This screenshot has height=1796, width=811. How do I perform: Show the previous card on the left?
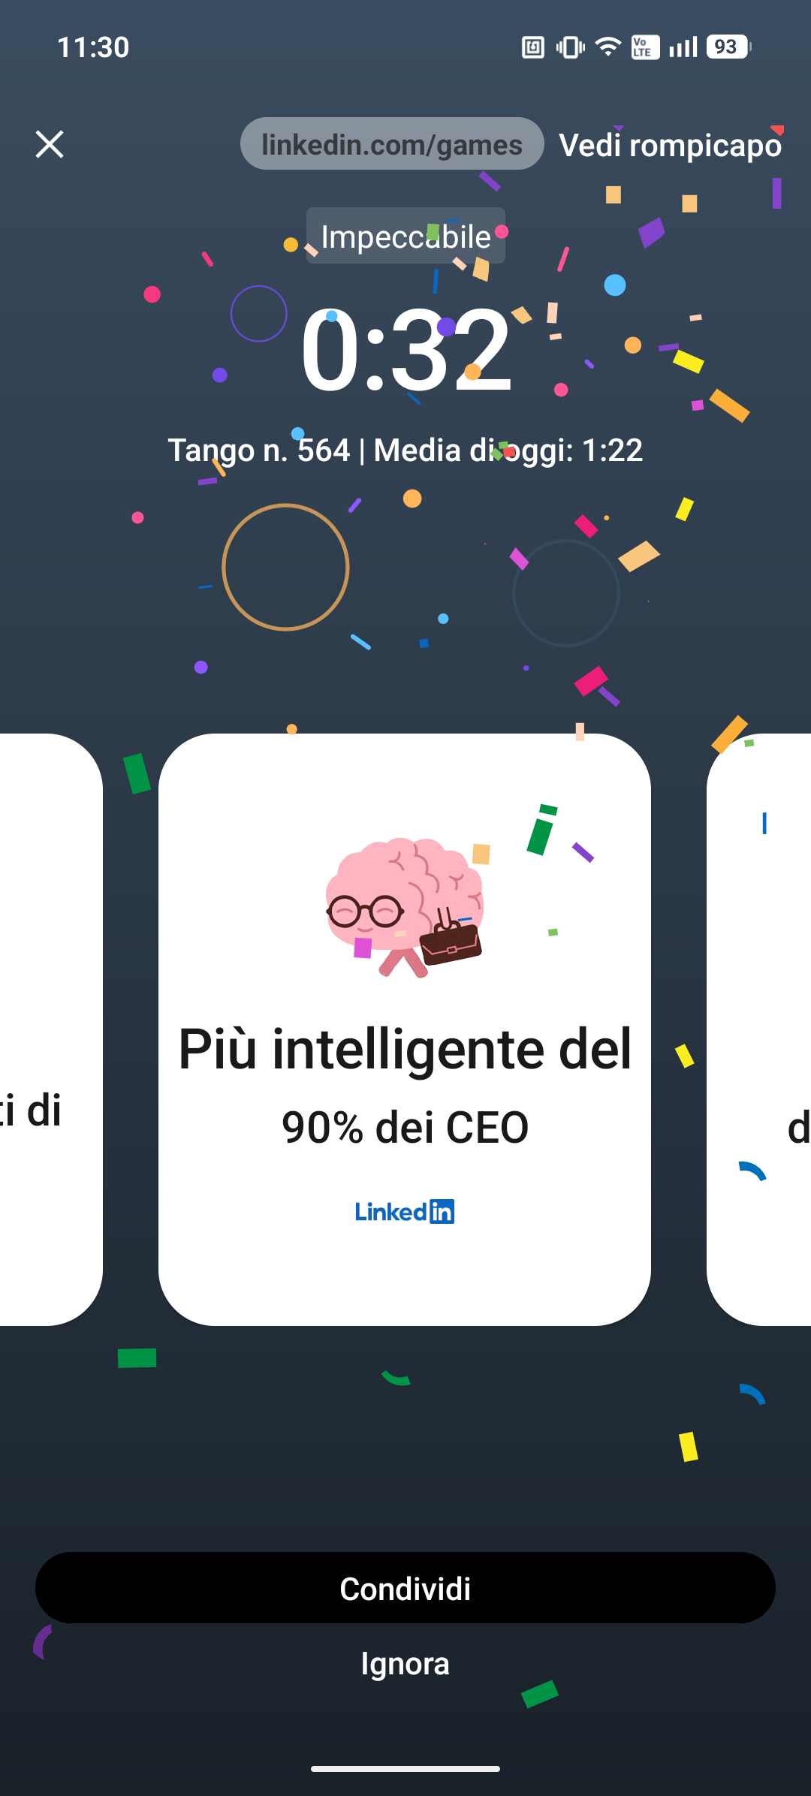click(50, 1029)
